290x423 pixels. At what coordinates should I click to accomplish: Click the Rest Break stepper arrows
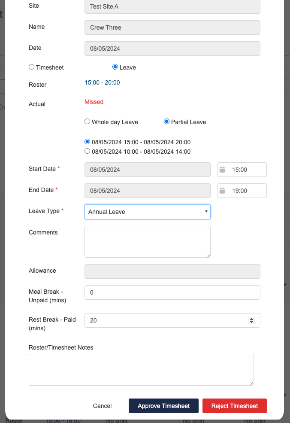coord(252,320)
